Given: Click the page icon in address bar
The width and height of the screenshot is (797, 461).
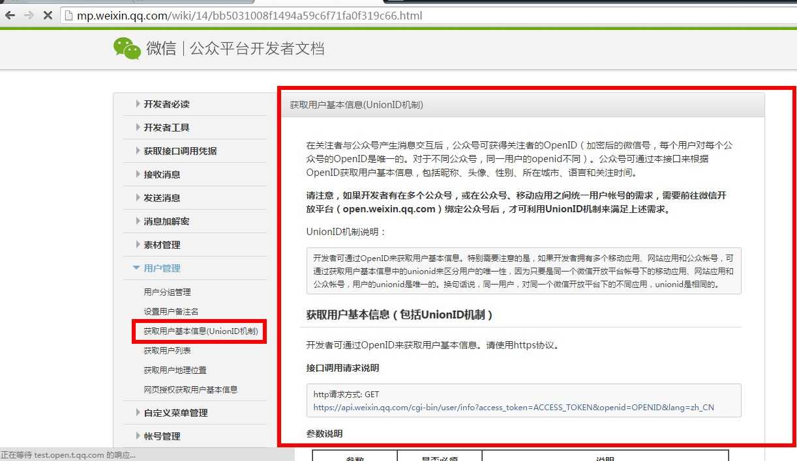Looking at the screenshot, I should click(x=68, y=16).
